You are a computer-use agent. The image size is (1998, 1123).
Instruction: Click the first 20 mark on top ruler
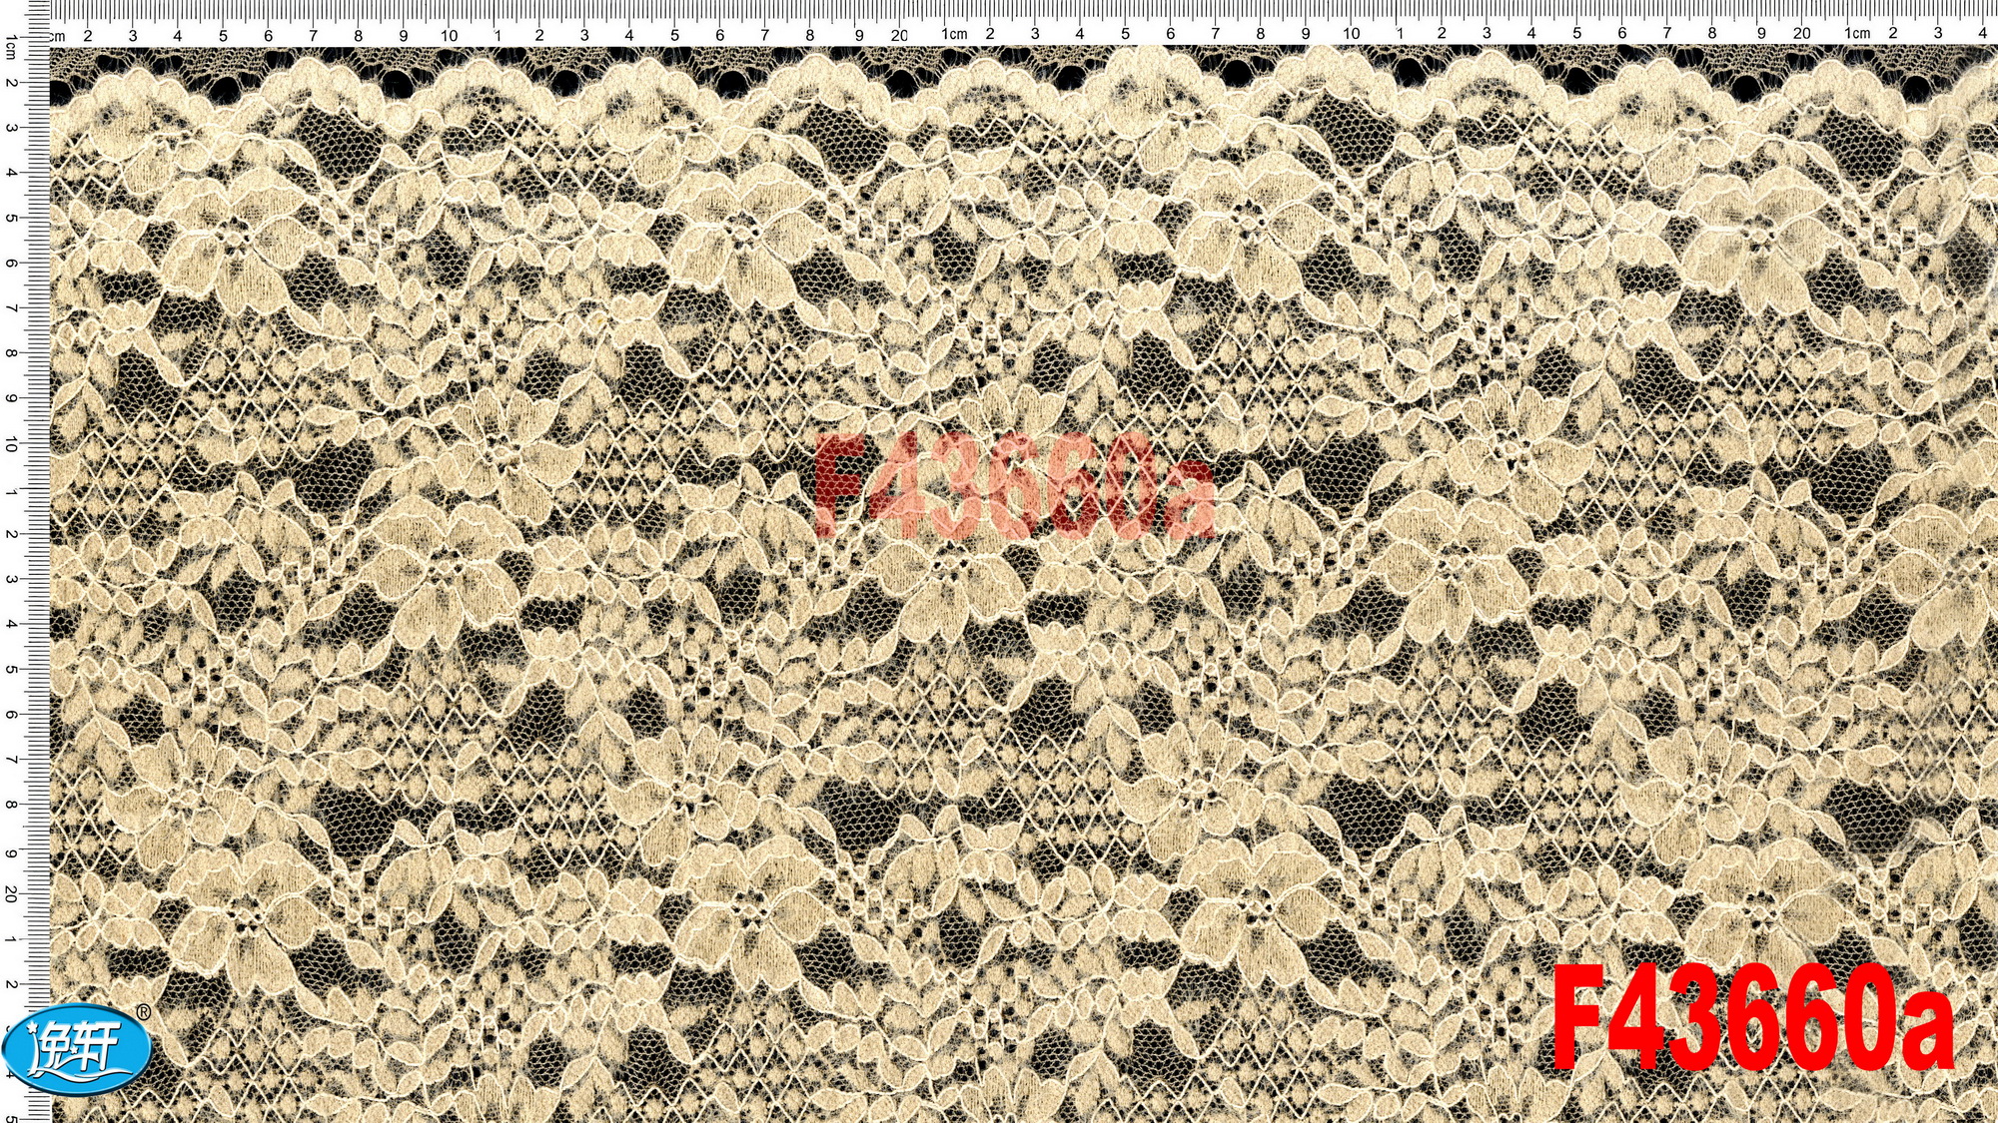[x=899, y=35]
